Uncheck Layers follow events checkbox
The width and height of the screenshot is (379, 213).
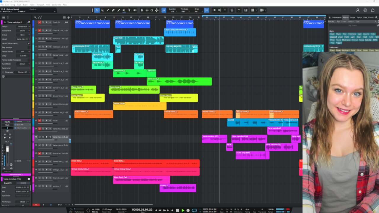(x=29, y=43)
